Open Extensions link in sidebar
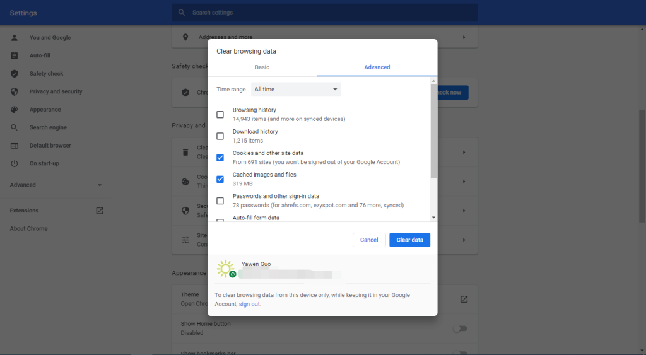646x355 pixels. tap(25, 211)
